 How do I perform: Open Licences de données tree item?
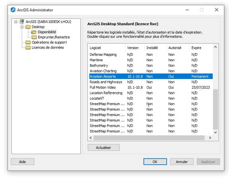coord(48,47)
